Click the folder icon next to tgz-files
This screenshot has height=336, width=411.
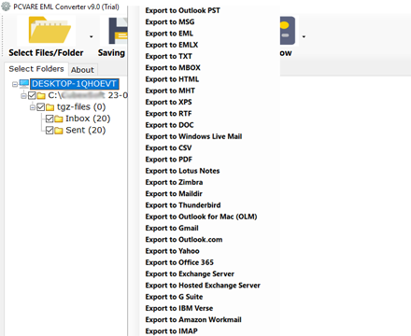click(x=50, y=107)
